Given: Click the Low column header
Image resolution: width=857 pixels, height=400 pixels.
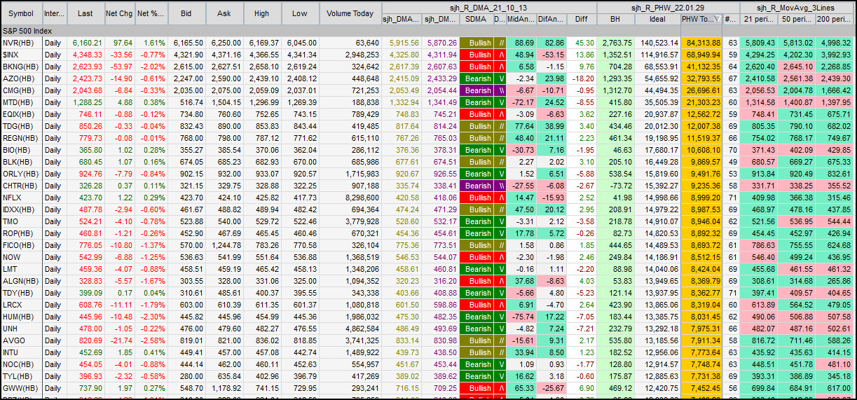Looking at the screenshot, I should click(x=299, y=13).
